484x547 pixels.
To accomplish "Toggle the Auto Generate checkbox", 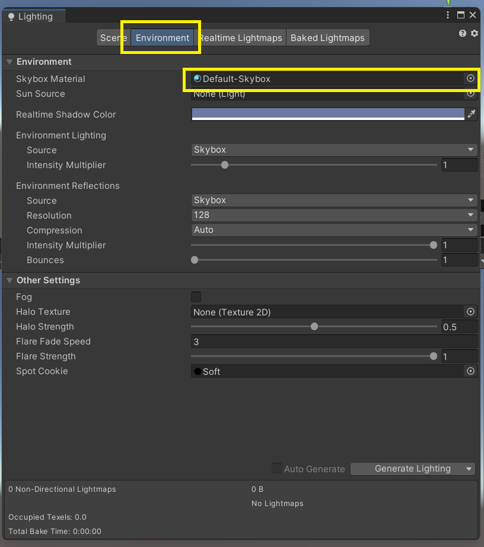I will pyautogui.click(x=276, y=468).
